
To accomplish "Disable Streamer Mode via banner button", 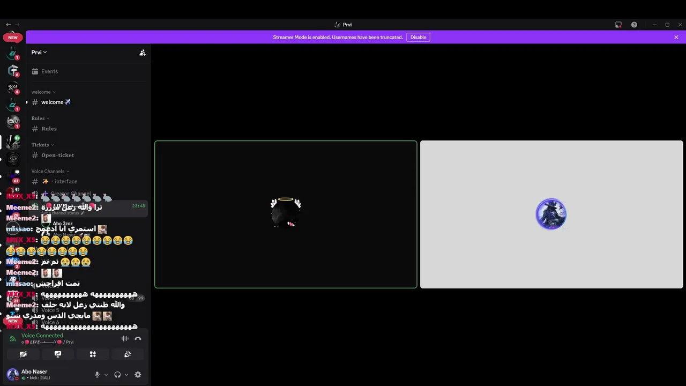I will click(x=418, y=37).
